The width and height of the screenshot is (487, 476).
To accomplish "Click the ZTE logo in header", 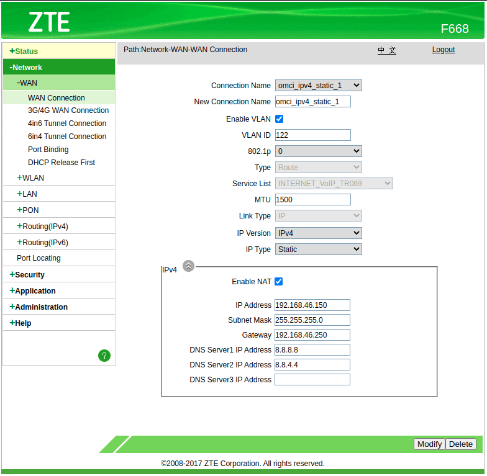I will tap(49, 22).
